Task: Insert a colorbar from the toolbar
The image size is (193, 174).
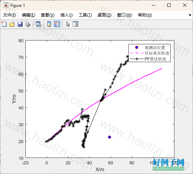Action: 49,24
